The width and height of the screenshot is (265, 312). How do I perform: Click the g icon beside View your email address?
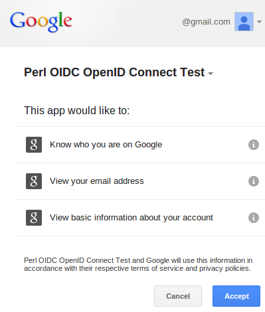pyautogui.click(x=34, y=181)
